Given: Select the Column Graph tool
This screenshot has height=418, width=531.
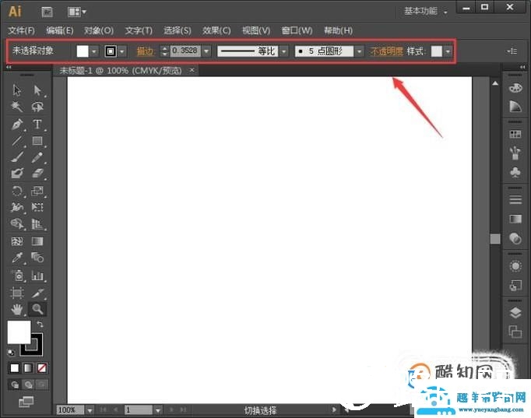Looking at the screenshot, I should (x=37, y=276).
